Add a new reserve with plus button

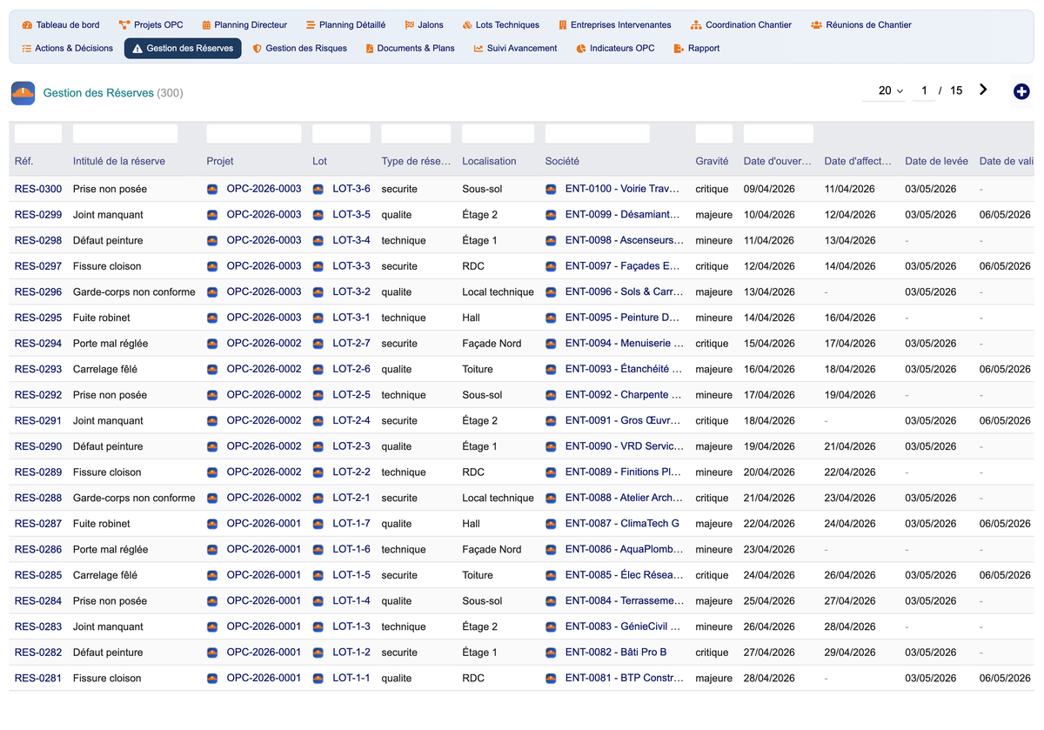[x=1021, y=91]
